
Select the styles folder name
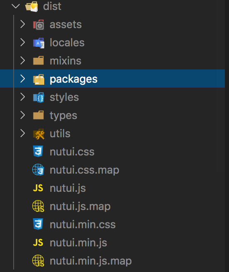click(64, 98)
